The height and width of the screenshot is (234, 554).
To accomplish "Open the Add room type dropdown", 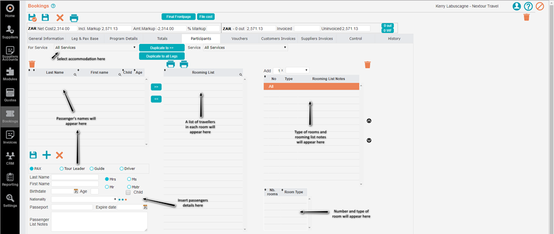I will pos(297,70).
